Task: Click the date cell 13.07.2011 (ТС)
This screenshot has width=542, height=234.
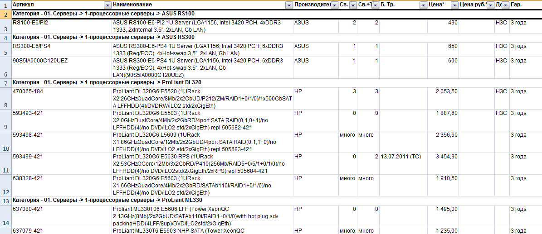Action: click(403, 163)
